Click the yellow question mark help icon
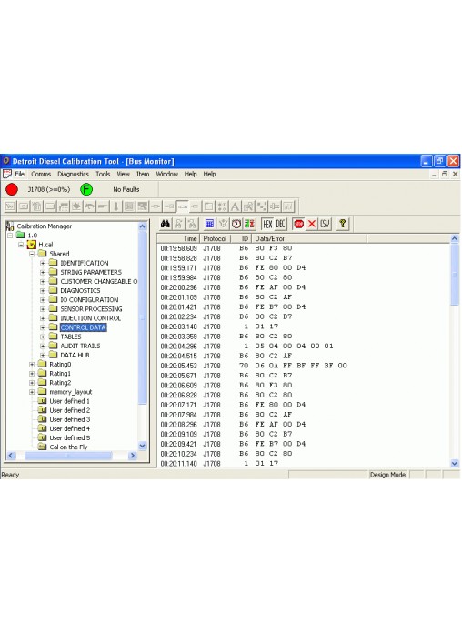The width and height of the screenshot is (462, 633). coord(343,224)
